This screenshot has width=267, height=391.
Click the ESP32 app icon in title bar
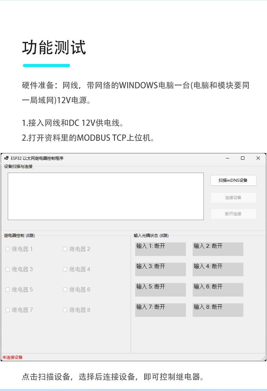6,158
